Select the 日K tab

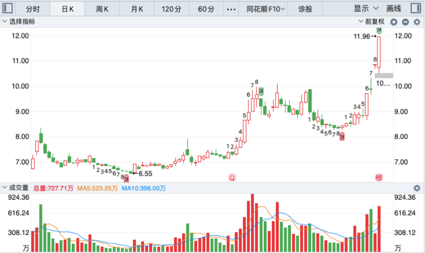pyautogui.click(x=68, y=9)
